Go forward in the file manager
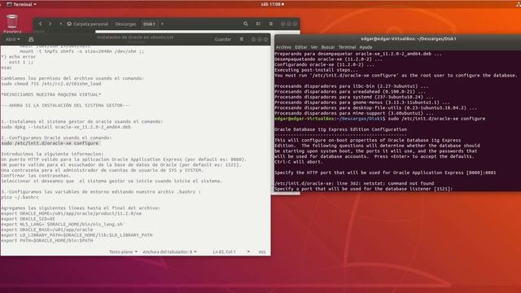 coord(50,24)
